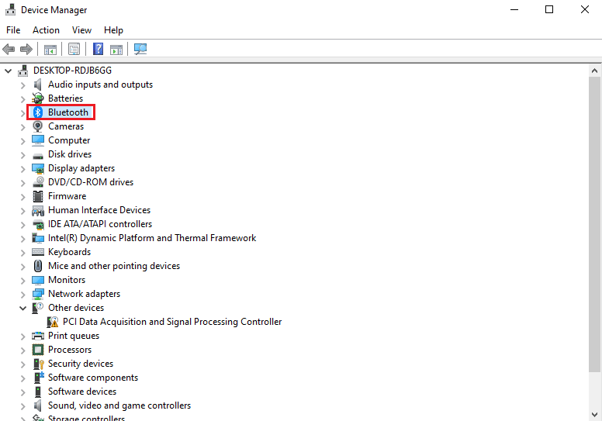
Task: Click the scrollbar down arrow
Action: click(595, 415)
